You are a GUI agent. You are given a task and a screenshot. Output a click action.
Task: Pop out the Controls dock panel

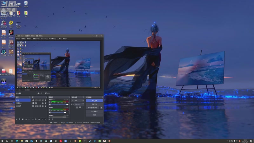(x=102, y=97)
